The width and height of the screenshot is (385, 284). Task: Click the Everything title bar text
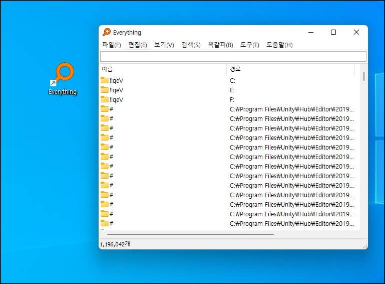click(x=127, y=33)
